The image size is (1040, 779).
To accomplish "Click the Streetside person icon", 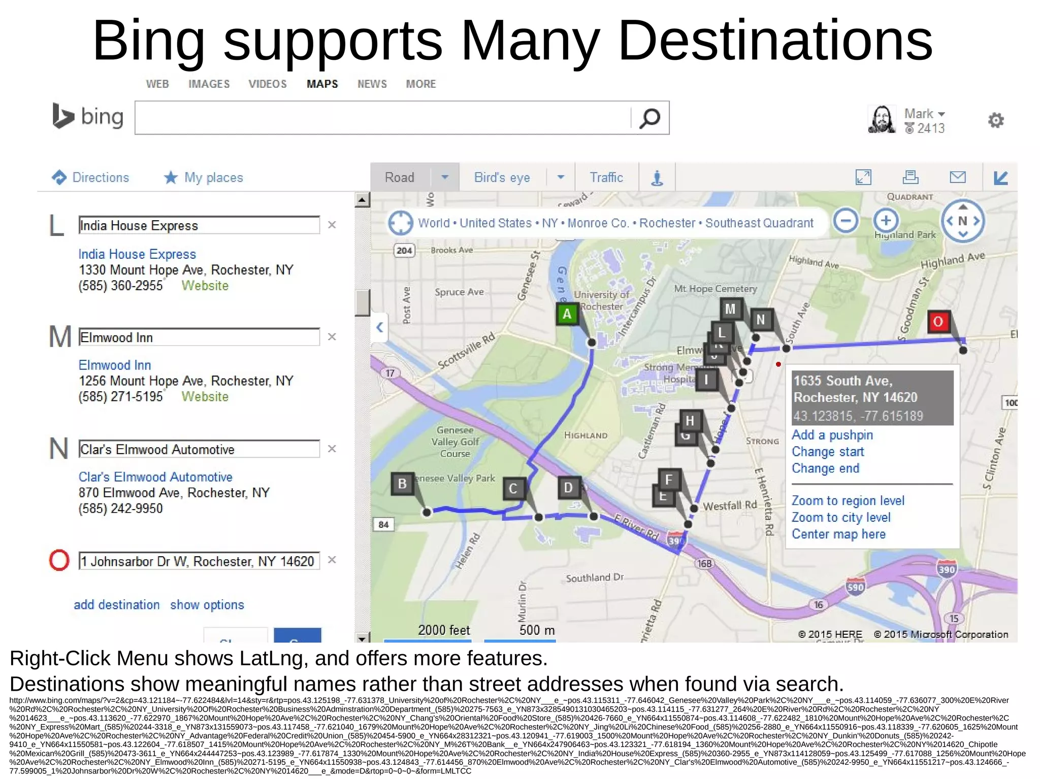I will click(657, 178).
